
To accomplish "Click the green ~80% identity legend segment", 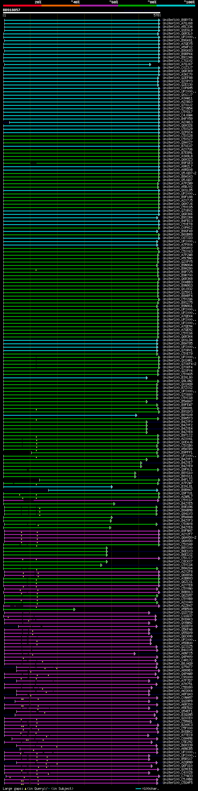I will point(137,6).
